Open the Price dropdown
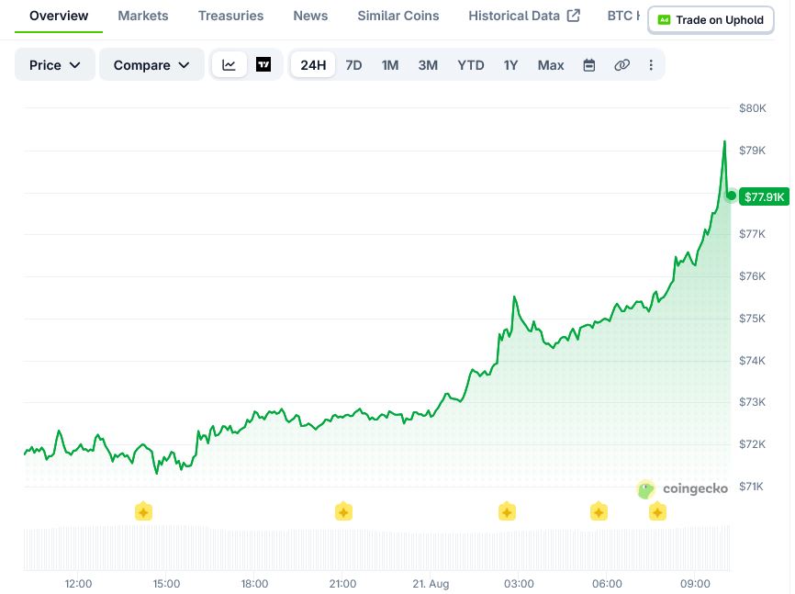The image size is (795, 594). [55, 65]
